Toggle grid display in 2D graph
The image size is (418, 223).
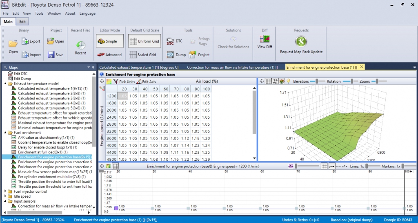pos(324,166)
